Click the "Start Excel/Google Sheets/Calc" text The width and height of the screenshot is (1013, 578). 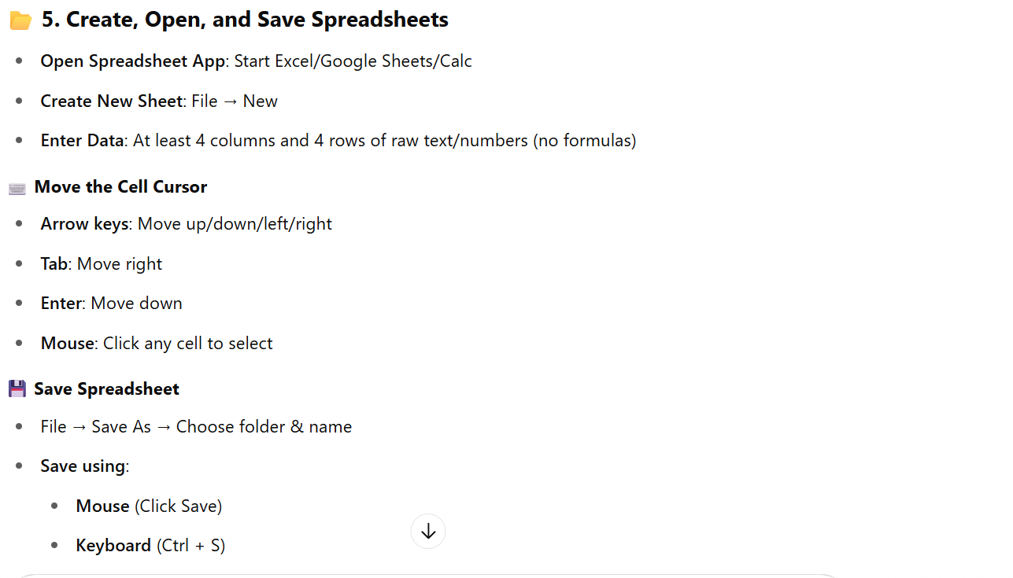coord(353,61)
